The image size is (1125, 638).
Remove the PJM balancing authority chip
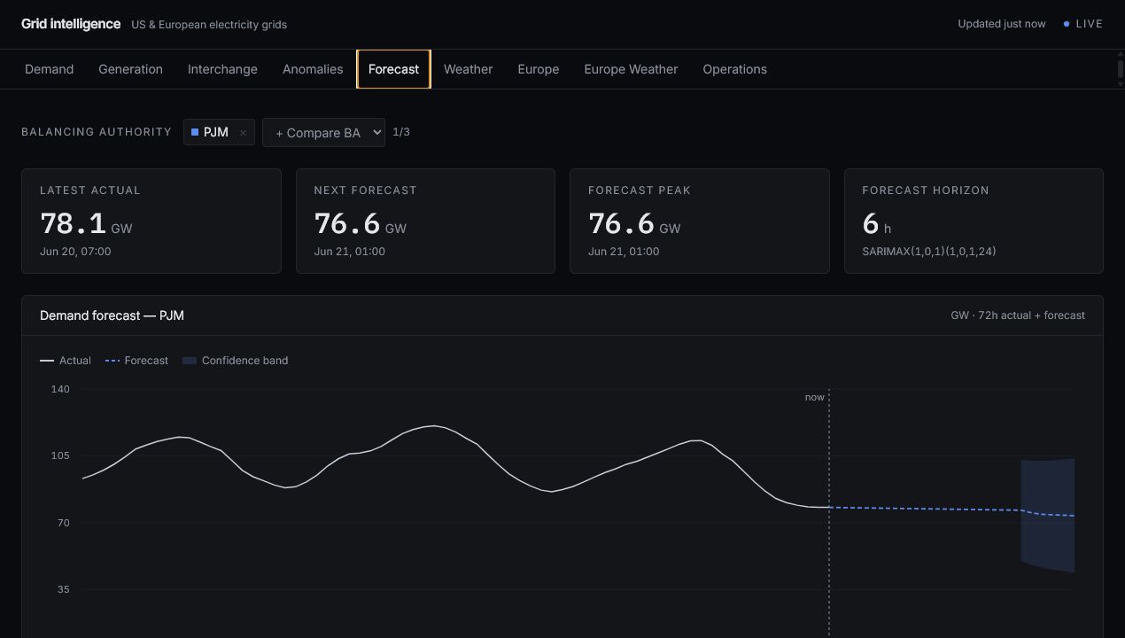coord(243,133)
